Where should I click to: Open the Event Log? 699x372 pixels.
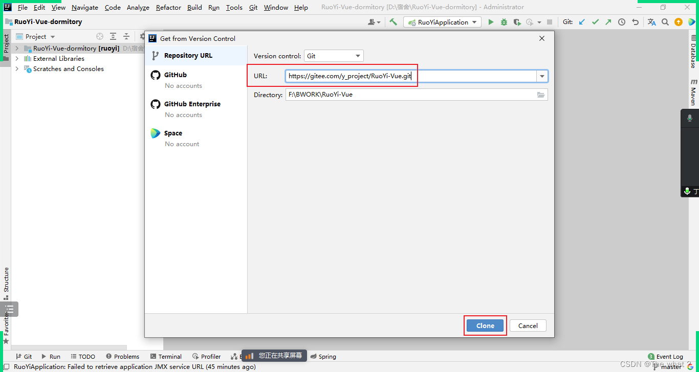(x=665, y=357)
